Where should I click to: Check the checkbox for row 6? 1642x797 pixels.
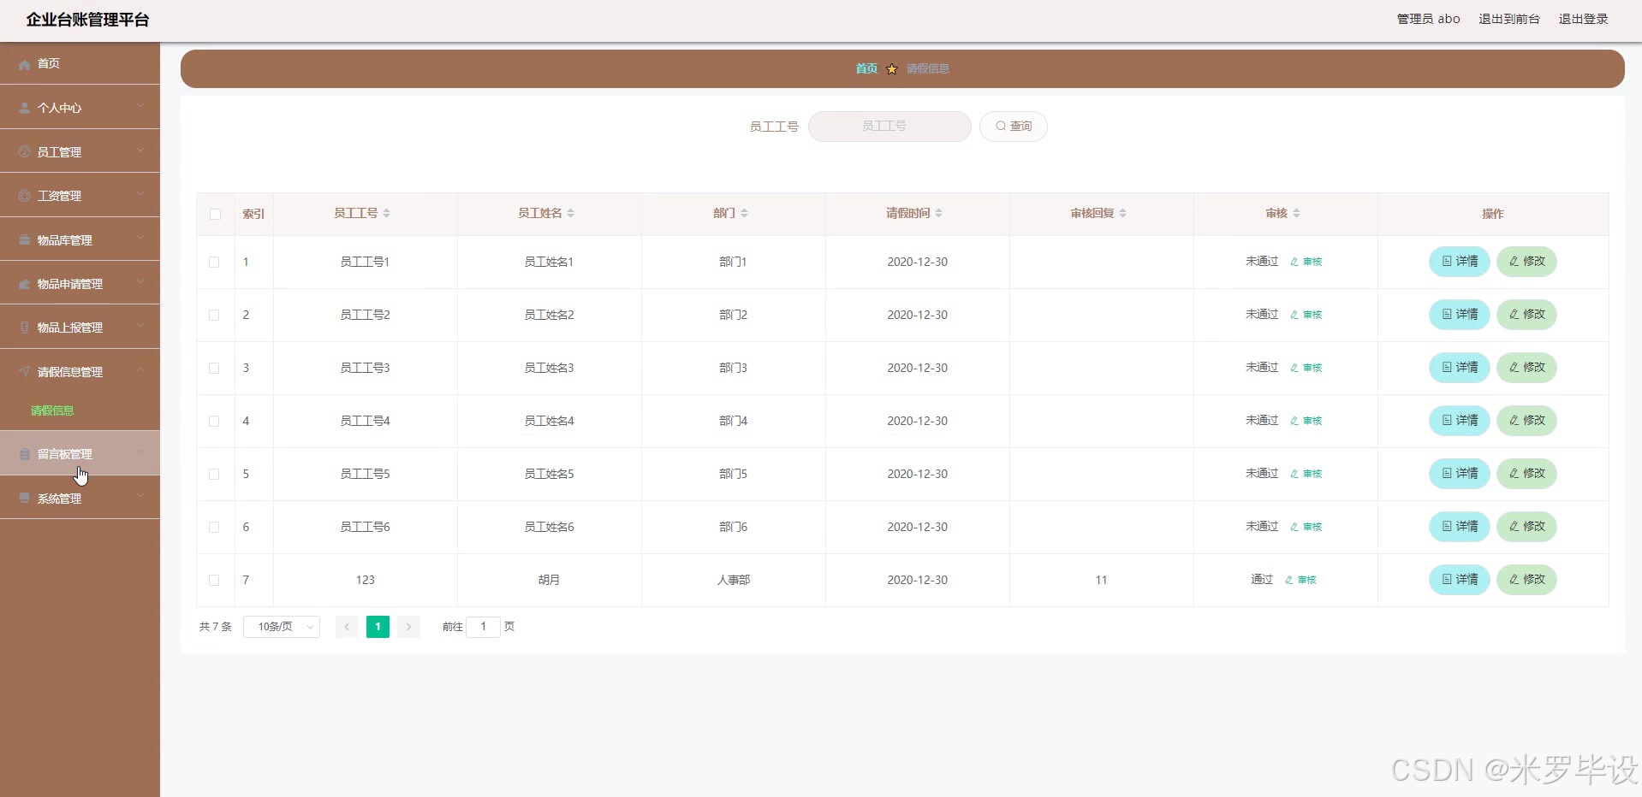[214, 528]
